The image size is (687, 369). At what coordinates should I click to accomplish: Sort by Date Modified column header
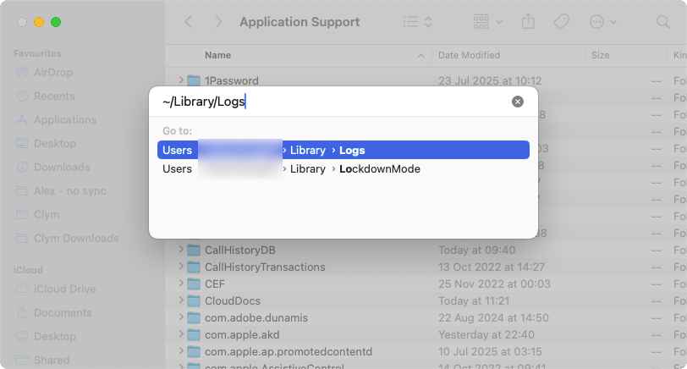pos(469,55)
